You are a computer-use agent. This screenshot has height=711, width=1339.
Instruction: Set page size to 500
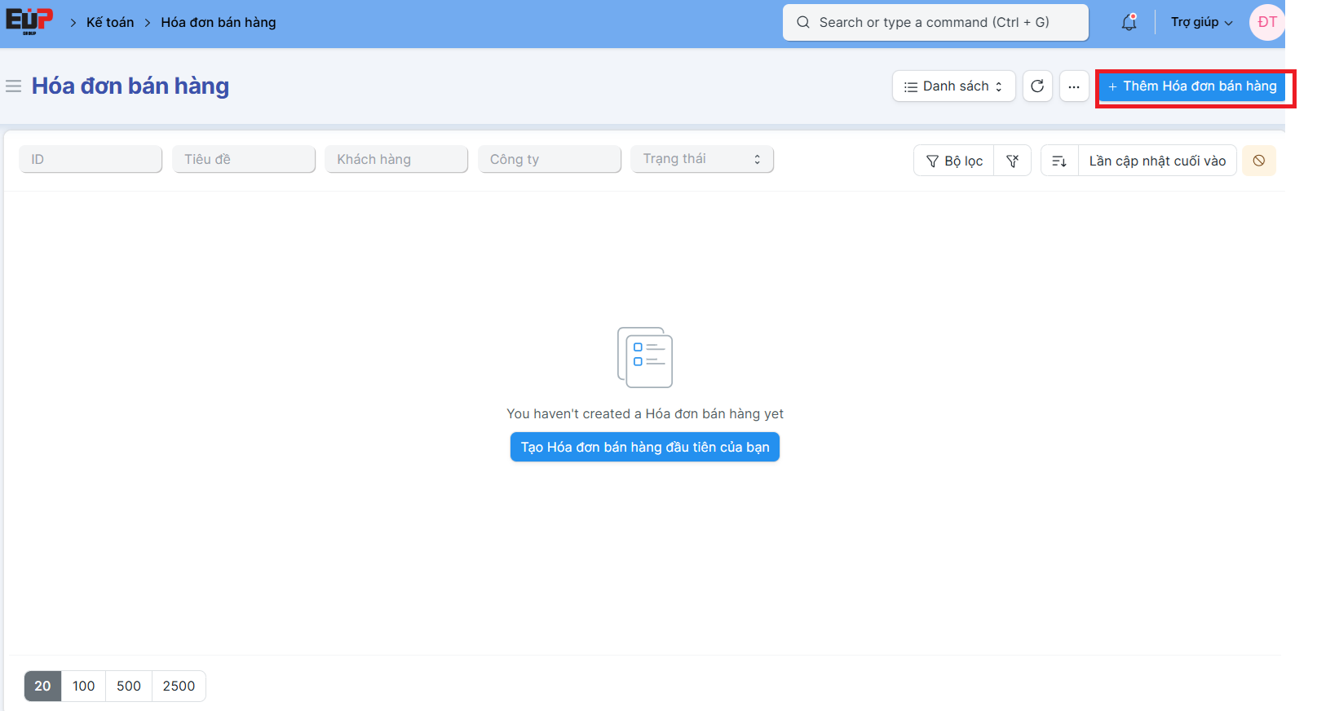click(129, 686)
